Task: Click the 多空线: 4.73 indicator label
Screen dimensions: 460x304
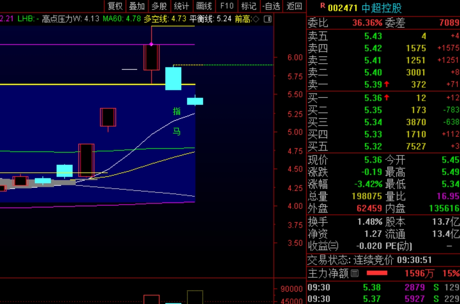Action: point(165,19)
